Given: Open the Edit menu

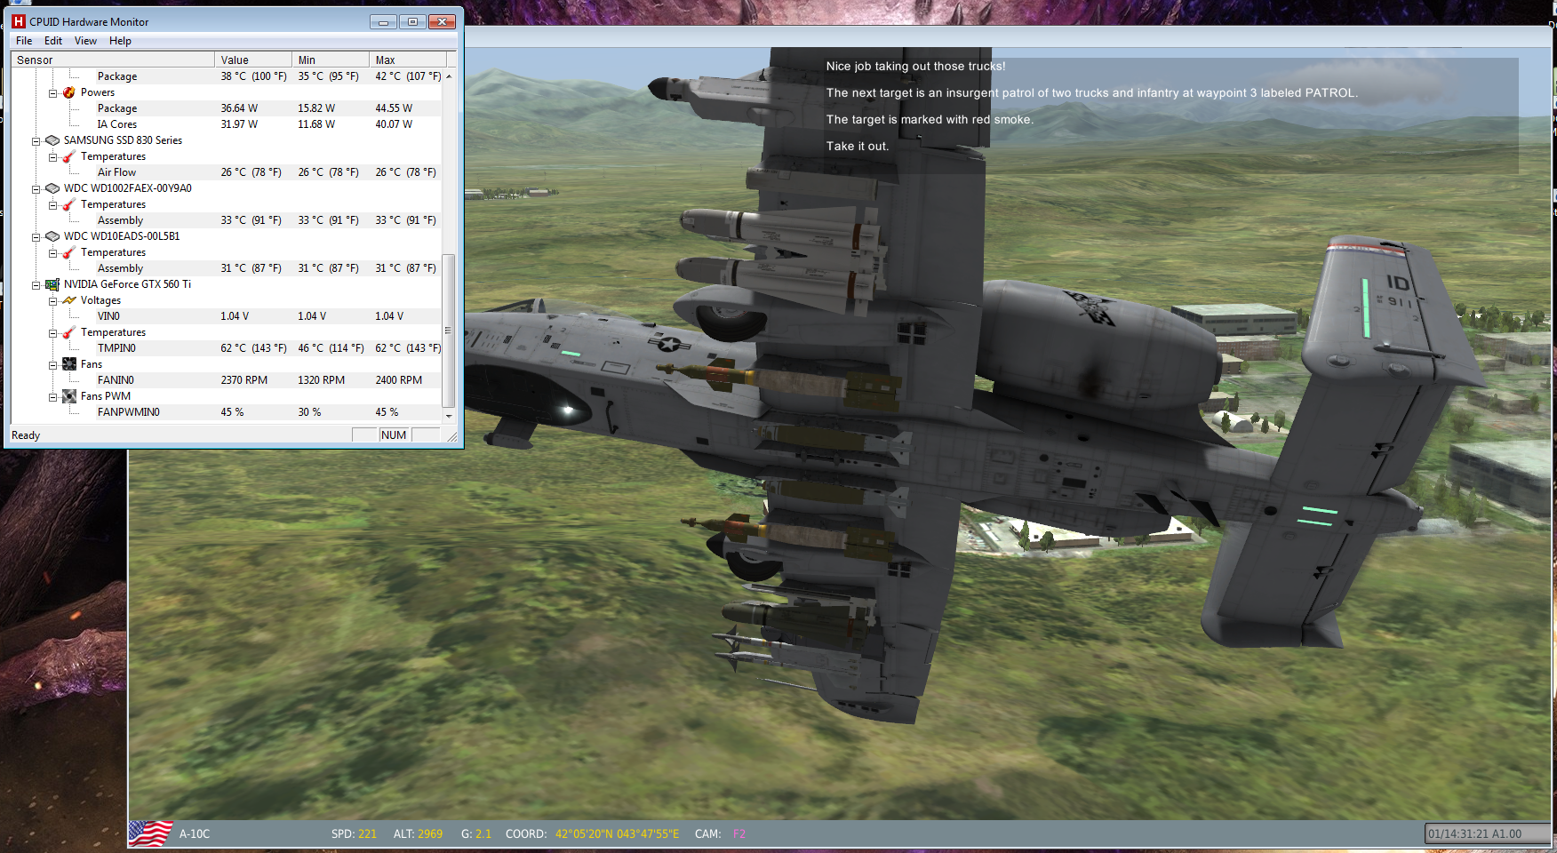Looking at the screenshot, I should coord(53,41).
